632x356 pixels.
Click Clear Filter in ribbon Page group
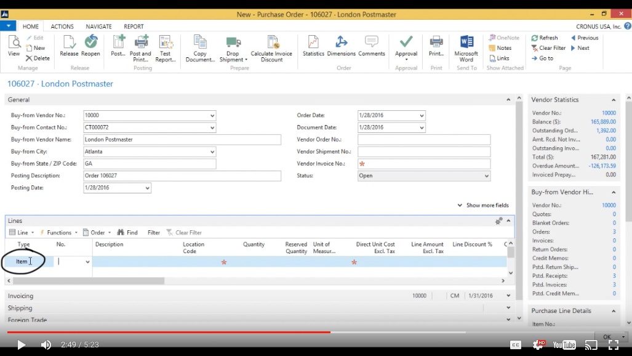pyautogui.click(x=548, y=47)
